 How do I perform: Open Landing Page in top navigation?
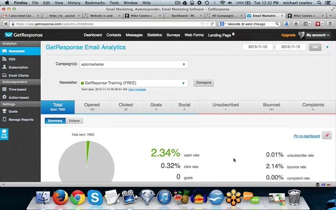point(219,35)
